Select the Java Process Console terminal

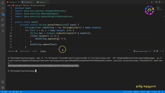[x=141, y=51]
